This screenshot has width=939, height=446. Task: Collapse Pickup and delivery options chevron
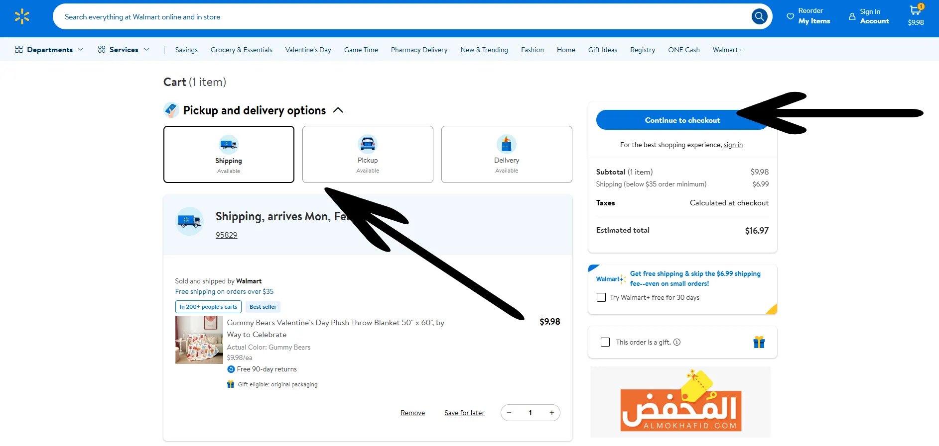click(x=338, y=110)
